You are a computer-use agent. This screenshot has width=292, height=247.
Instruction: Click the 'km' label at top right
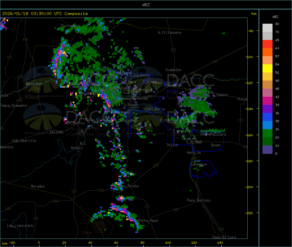[x=254, y=14]
